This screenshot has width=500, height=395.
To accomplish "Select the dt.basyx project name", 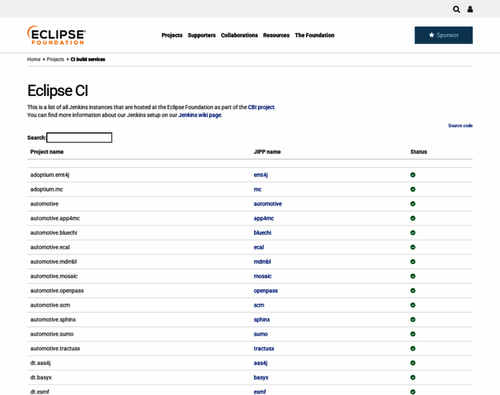I will pos(41,377).
